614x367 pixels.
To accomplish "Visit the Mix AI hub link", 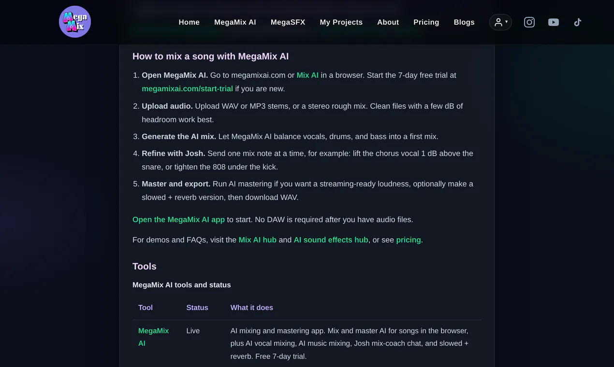I will (257, 240).
